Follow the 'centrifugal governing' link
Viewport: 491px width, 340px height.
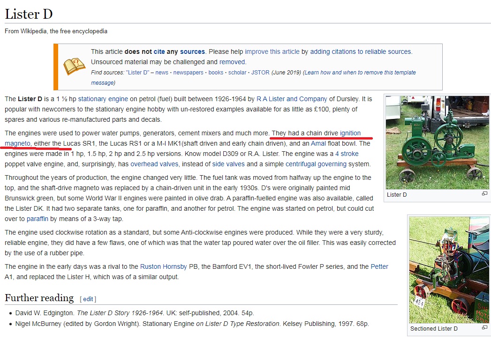tap(316, 164)
